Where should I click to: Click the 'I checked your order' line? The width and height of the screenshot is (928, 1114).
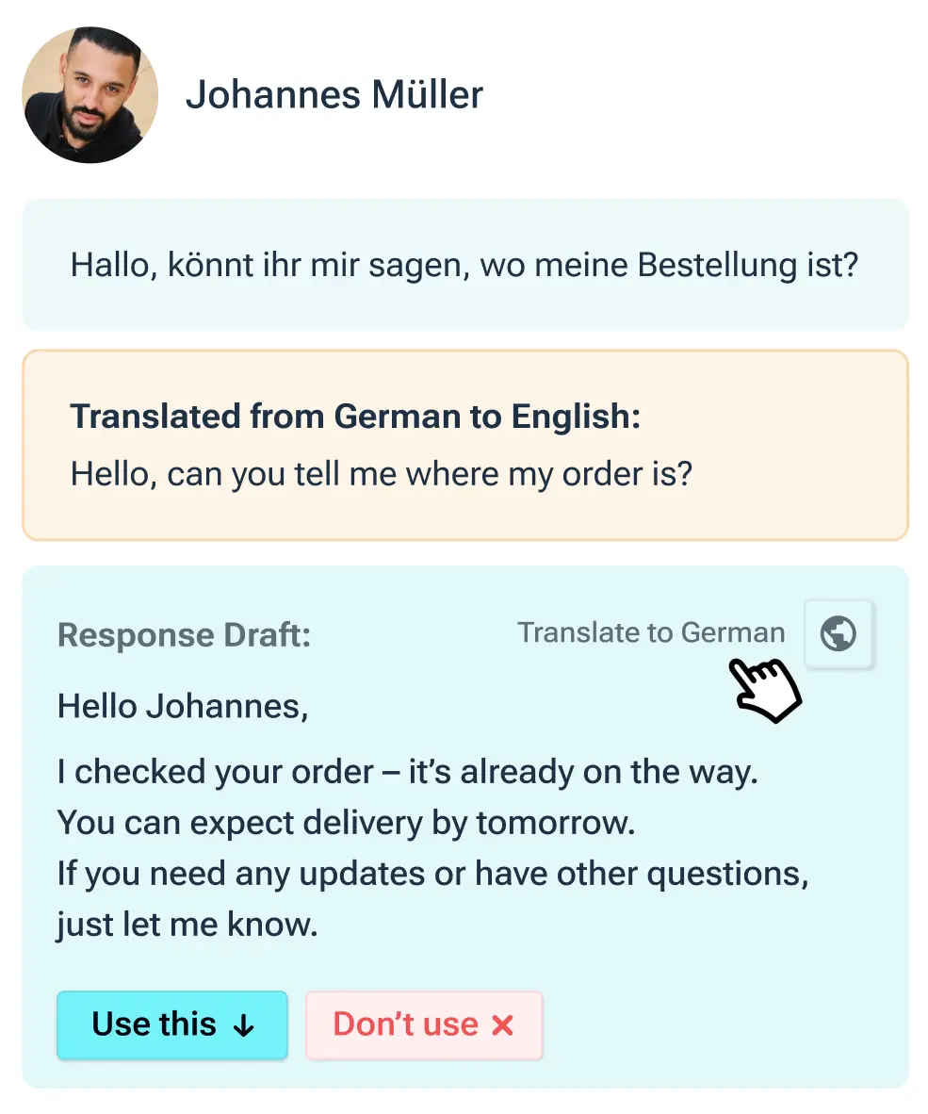(x=407, y=773)
